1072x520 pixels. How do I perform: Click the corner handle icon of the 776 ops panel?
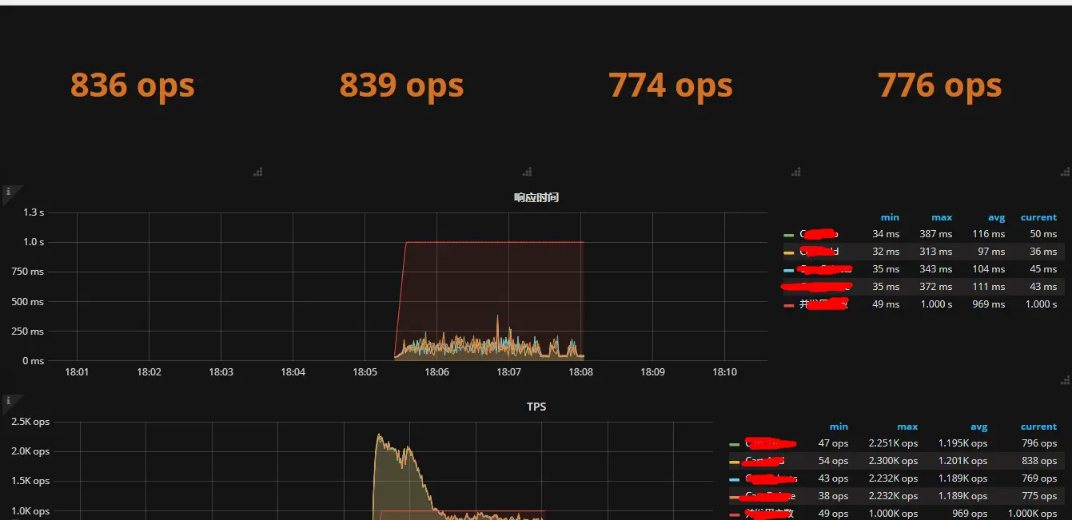coord(1064,171)
